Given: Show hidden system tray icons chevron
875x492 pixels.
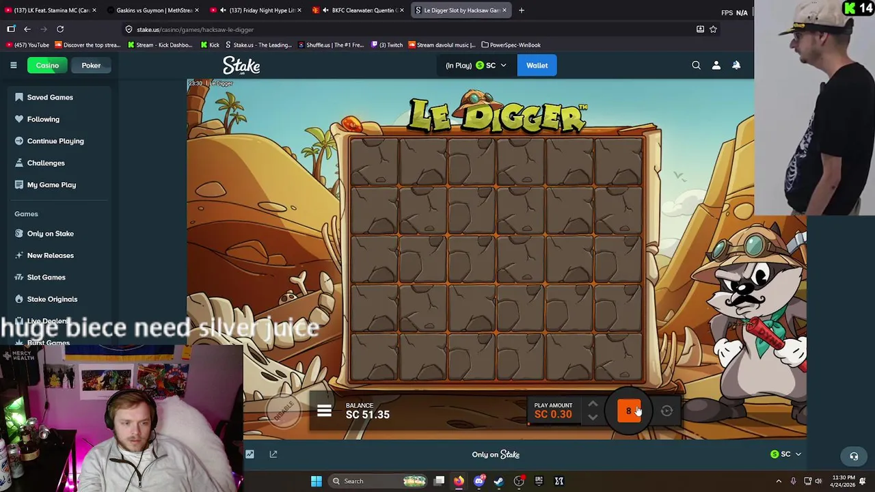Looking at the screenshot, I should coord(779,481).
